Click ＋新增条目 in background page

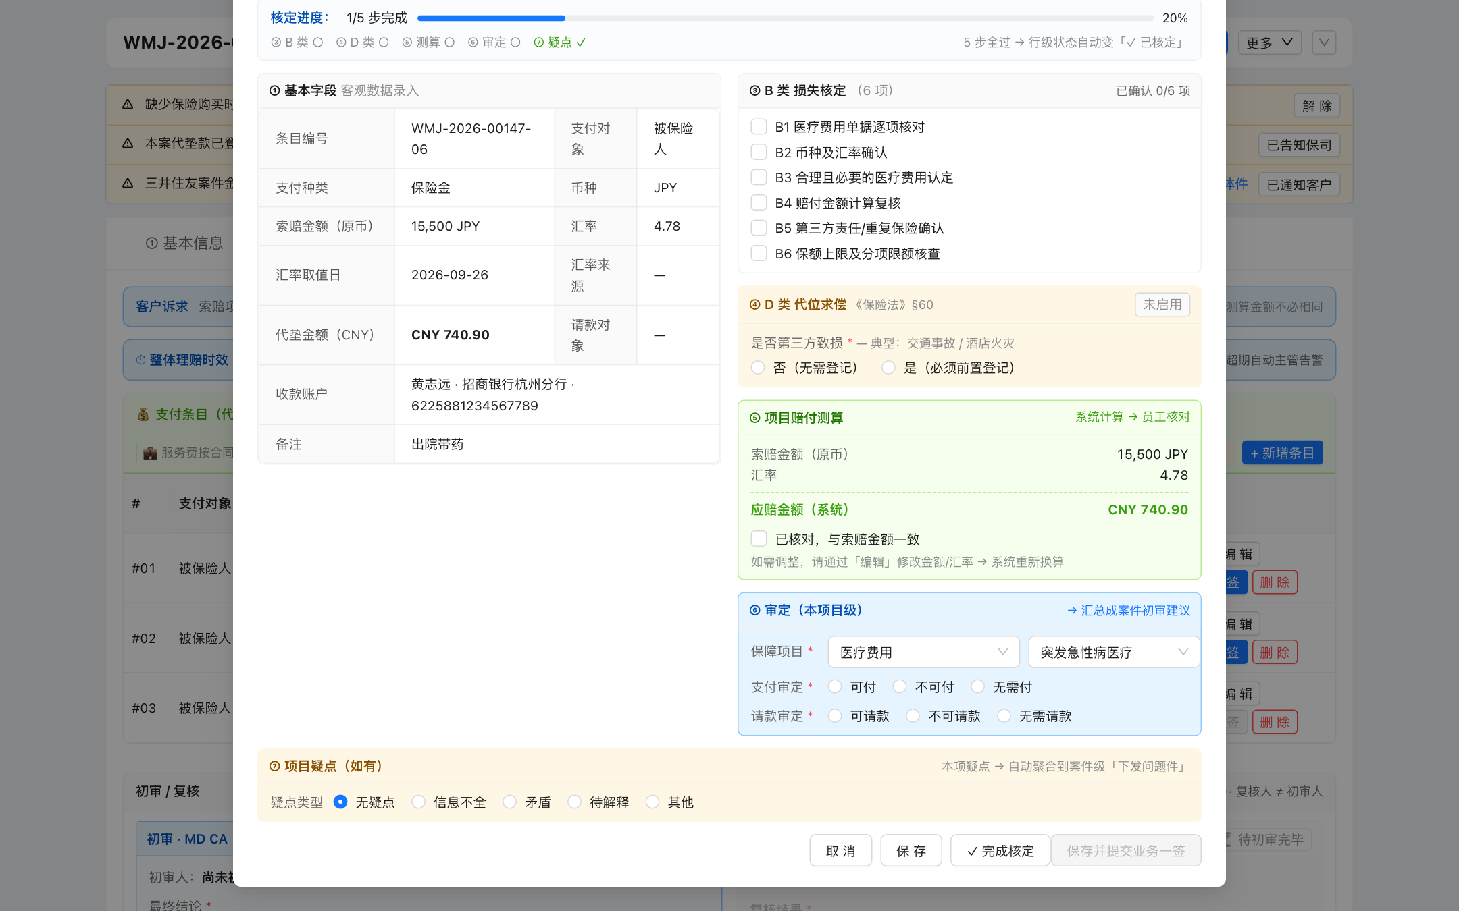pos(1282,453)
